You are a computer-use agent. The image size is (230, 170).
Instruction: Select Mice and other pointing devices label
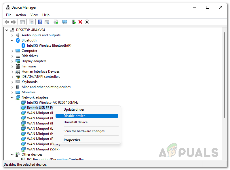point(46,87)
